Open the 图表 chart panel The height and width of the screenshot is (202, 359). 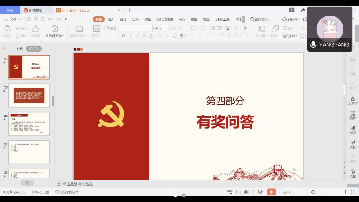(353, 130)
